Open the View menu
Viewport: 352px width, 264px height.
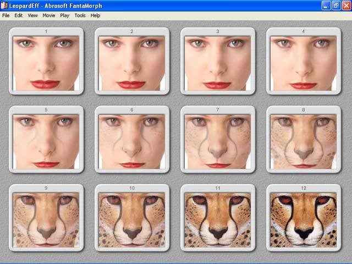(32, 15)
